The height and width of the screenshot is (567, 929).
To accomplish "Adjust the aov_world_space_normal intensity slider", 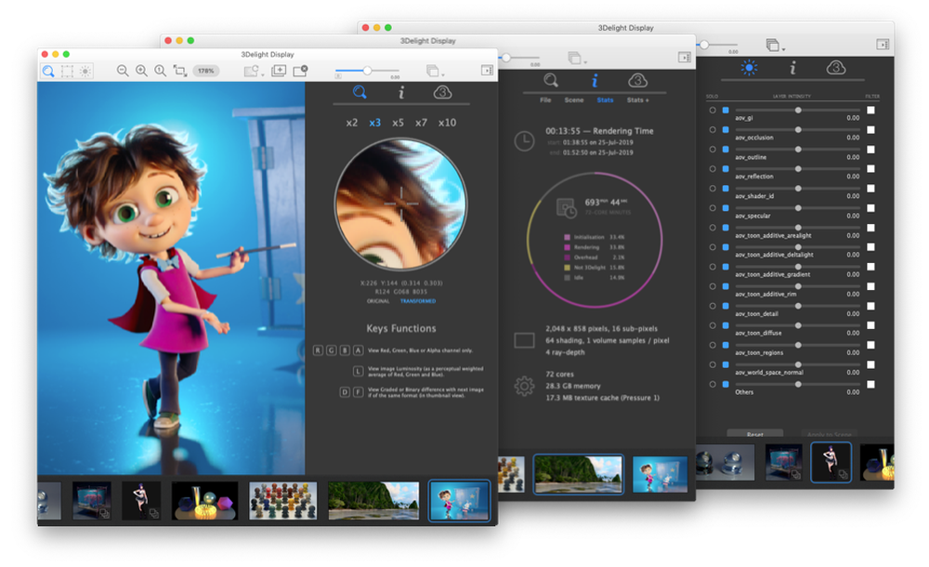I will point(797,364).
